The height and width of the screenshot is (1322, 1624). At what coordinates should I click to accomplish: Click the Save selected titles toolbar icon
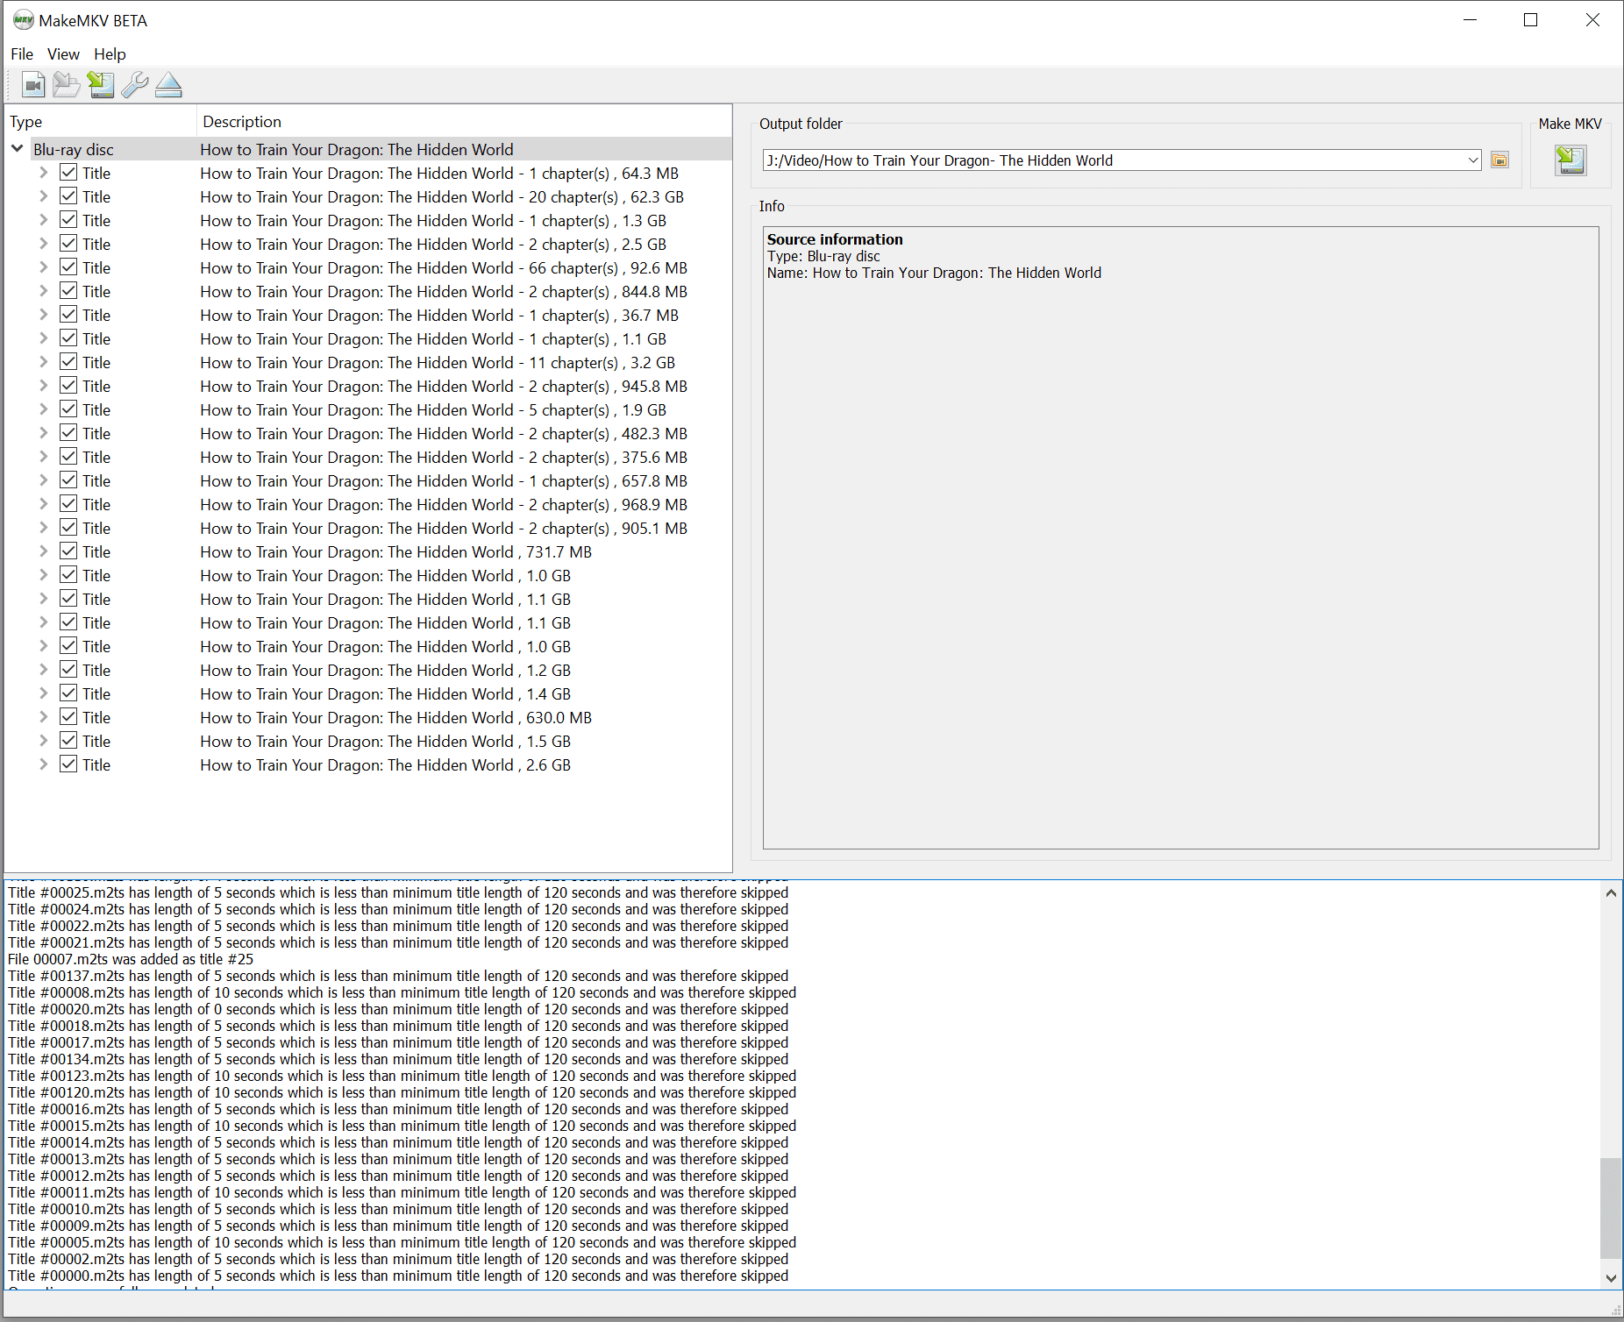click(x=100, y=85)
